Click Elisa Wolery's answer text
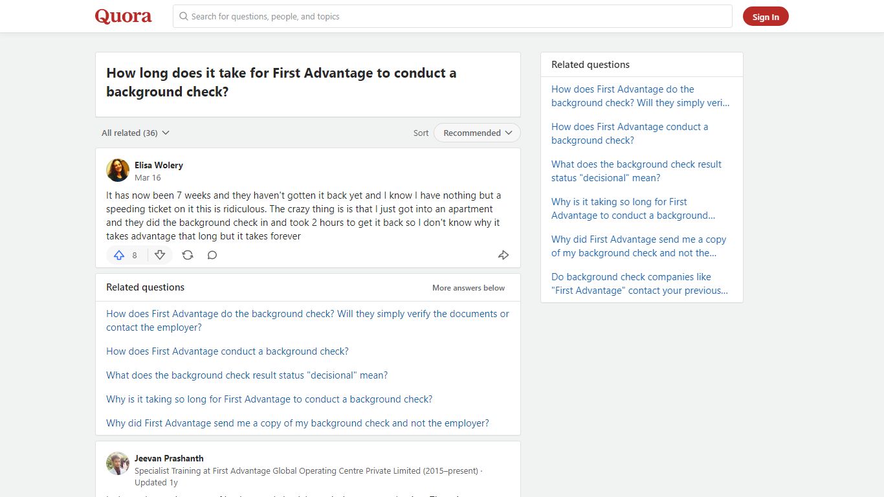The height and width of the screenshot is (497, 884). (x=304, y=215)
